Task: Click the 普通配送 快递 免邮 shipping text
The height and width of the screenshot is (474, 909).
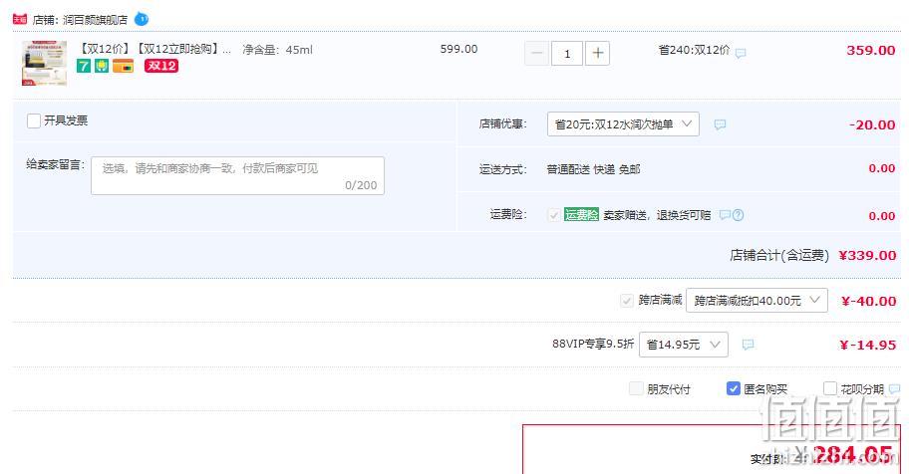Action: (593, 169)
